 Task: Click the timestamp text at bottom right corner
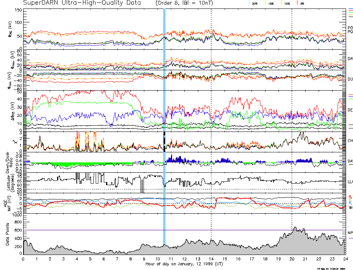point(331,268)
